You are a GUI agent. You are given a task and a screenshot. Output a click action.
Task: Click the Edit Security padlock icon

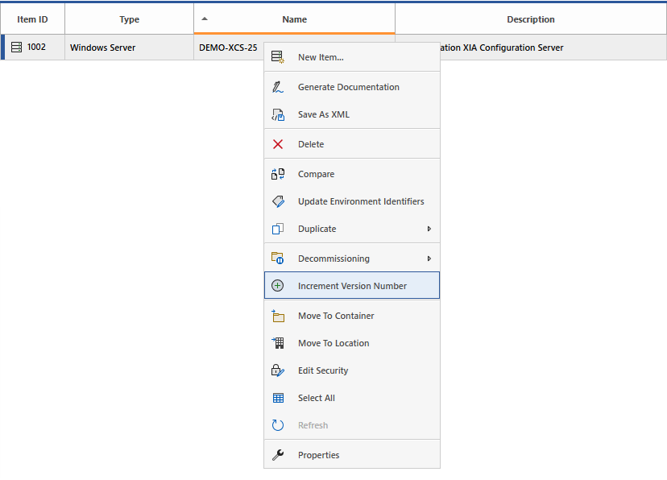[x=278, y=370]
